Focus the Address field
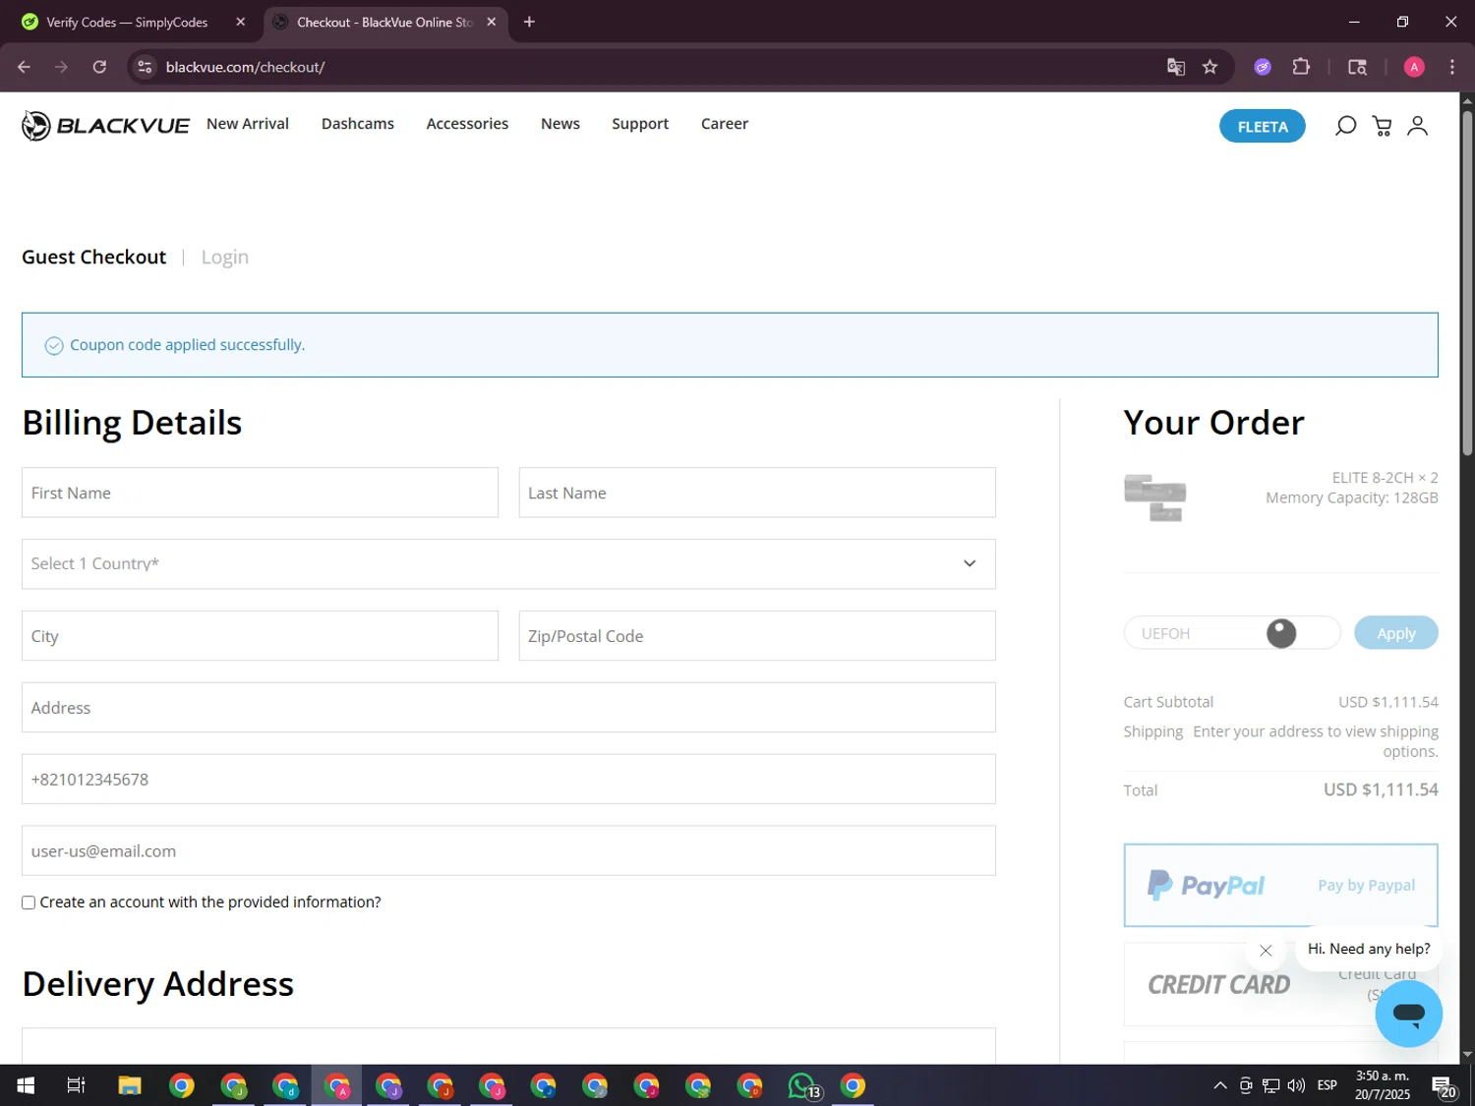This screenshot has width=1475, height=1106. (x=508, y=708)
